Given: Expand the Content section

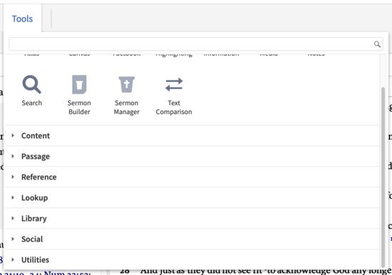Looking at the screenshot, I should pyautogui.click(x=192, y=136).
